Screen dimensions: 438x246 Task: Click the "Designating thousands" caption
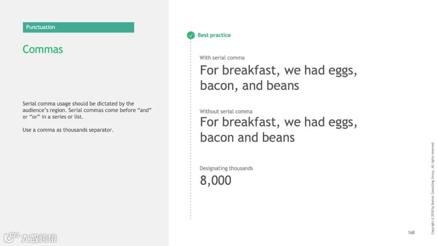pos(226,168)
